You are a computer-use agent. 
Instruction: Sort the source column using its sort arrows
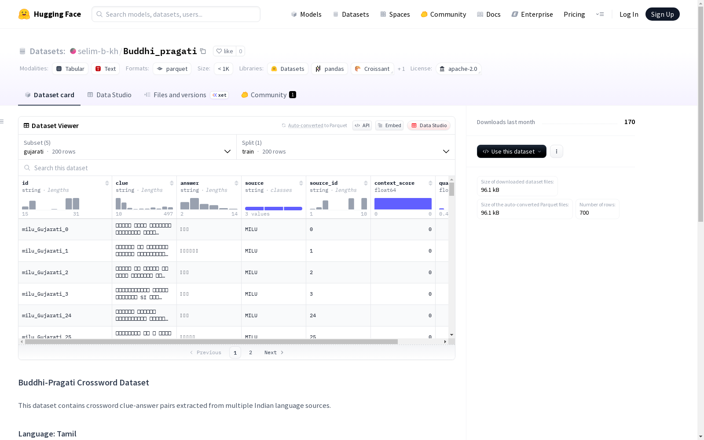(301, 183)
